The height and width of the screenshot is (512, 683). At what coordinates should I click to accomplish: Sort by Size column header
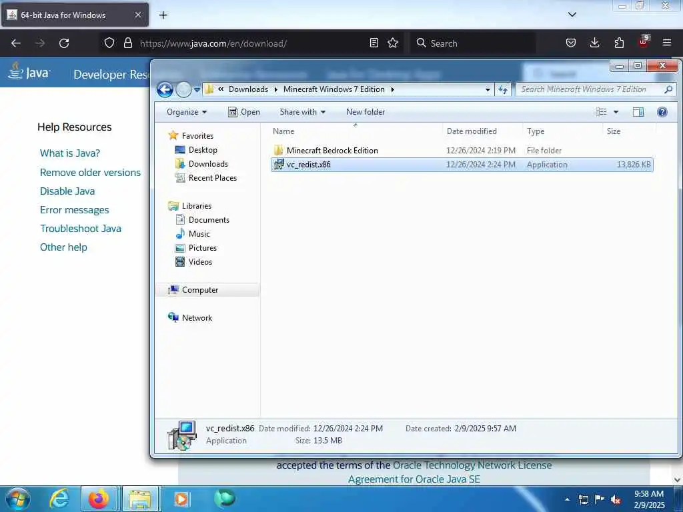[x=629, y=131]
